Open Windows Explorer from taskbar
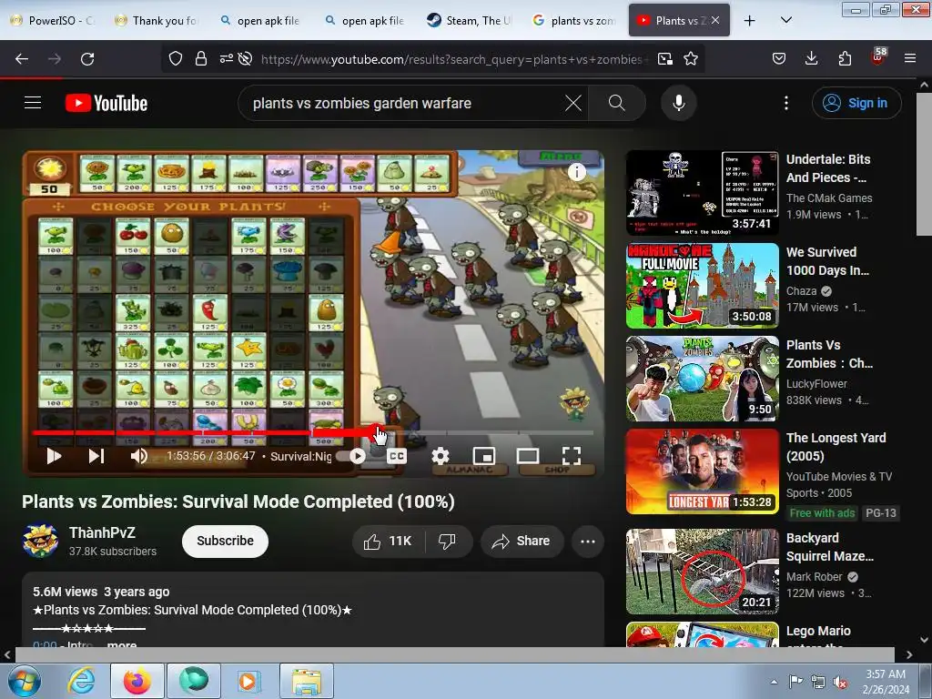 tap(306, 681)
